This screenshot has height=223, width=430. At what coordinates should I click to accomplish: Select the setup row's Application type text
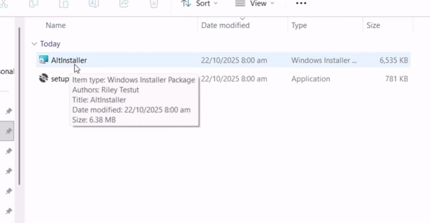[x=311, y=79]
